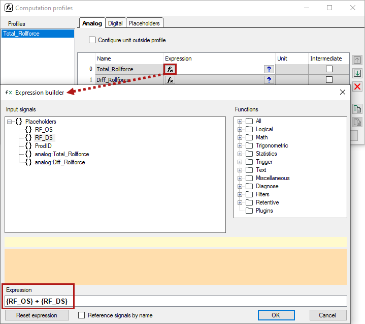Click curly-brace icon beside analog:Total_Rollforce
The width and height of the screenshot is (365, 324).
click(x=28, y=154)
